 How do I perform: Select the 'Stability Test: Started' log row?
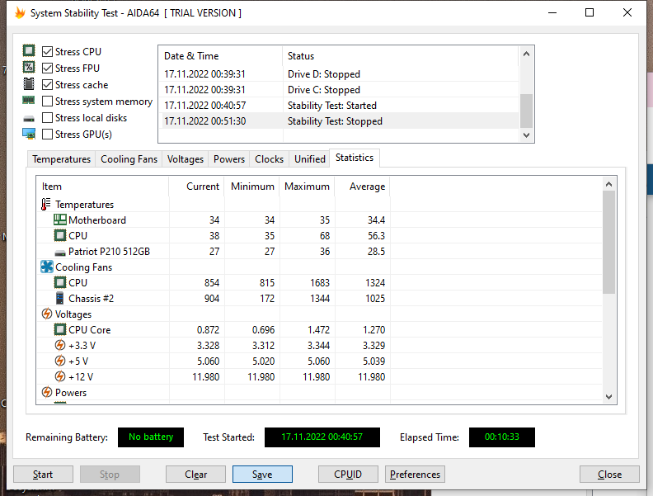click(340, 106)
